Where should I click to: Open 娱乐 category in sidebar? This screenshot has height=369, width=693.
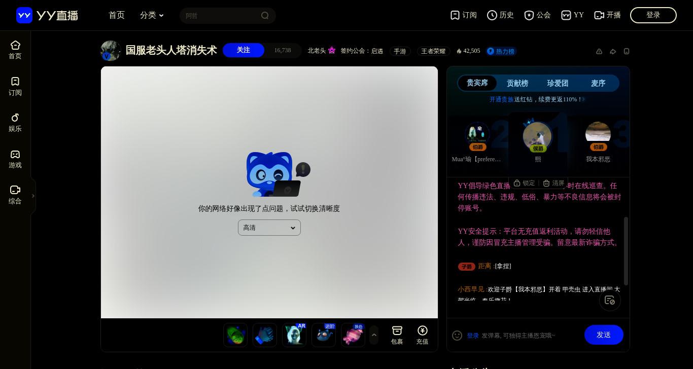pyautogui.click(x=15, y=123)
